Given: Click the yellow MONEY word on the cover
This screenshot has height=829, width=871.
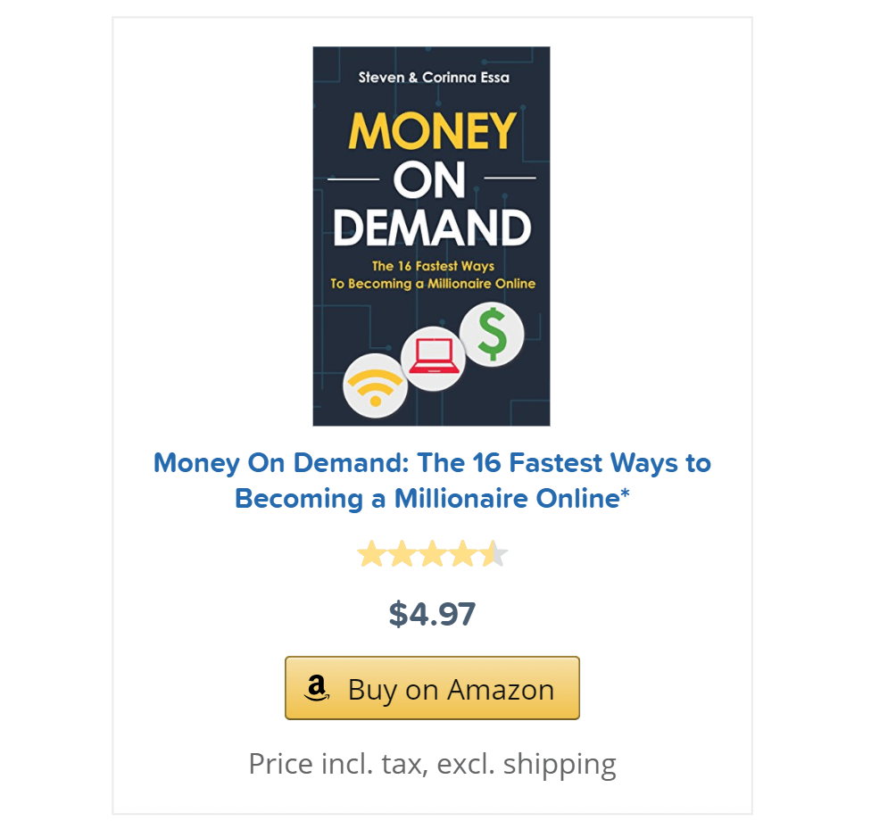Looking at the screenshot, I should (433, 130).
